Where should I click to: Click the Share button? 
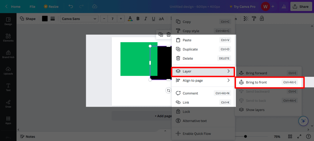(300, 6)
